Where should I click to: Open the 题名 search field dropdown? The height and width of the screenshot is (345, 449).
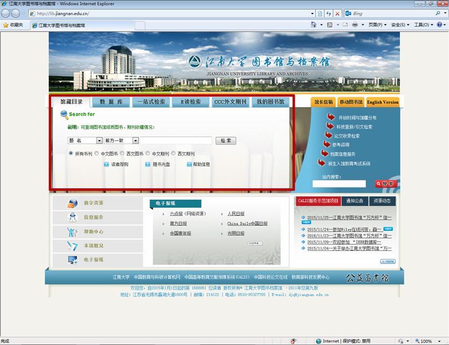point(99,140)
